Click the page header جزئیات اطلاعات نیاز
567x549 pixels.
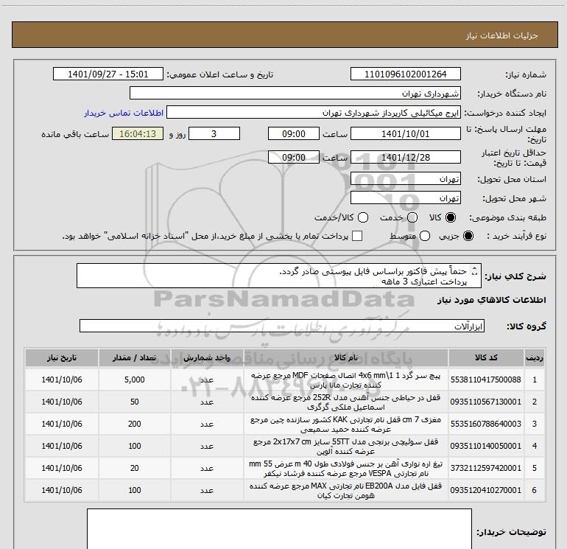tap(502, 35)
